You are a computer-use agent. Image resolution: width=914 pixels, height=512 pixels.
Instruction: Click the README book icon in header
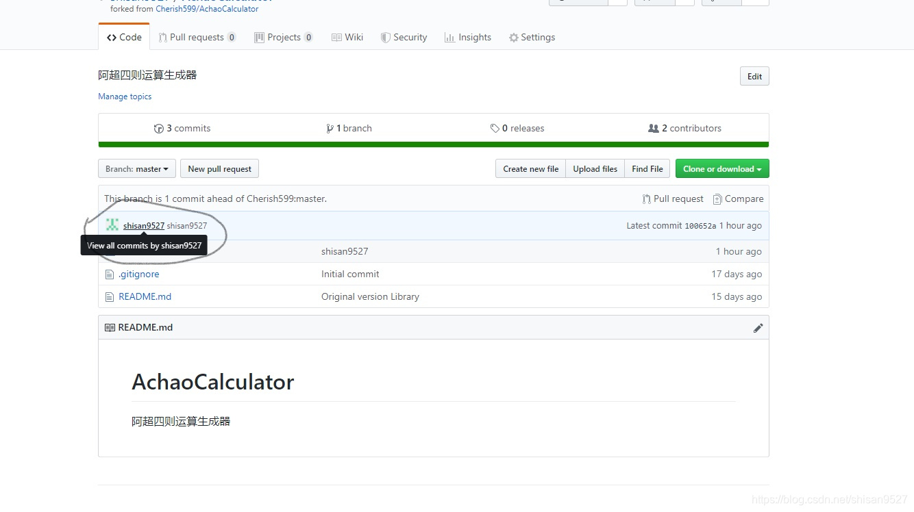(110, 327)
